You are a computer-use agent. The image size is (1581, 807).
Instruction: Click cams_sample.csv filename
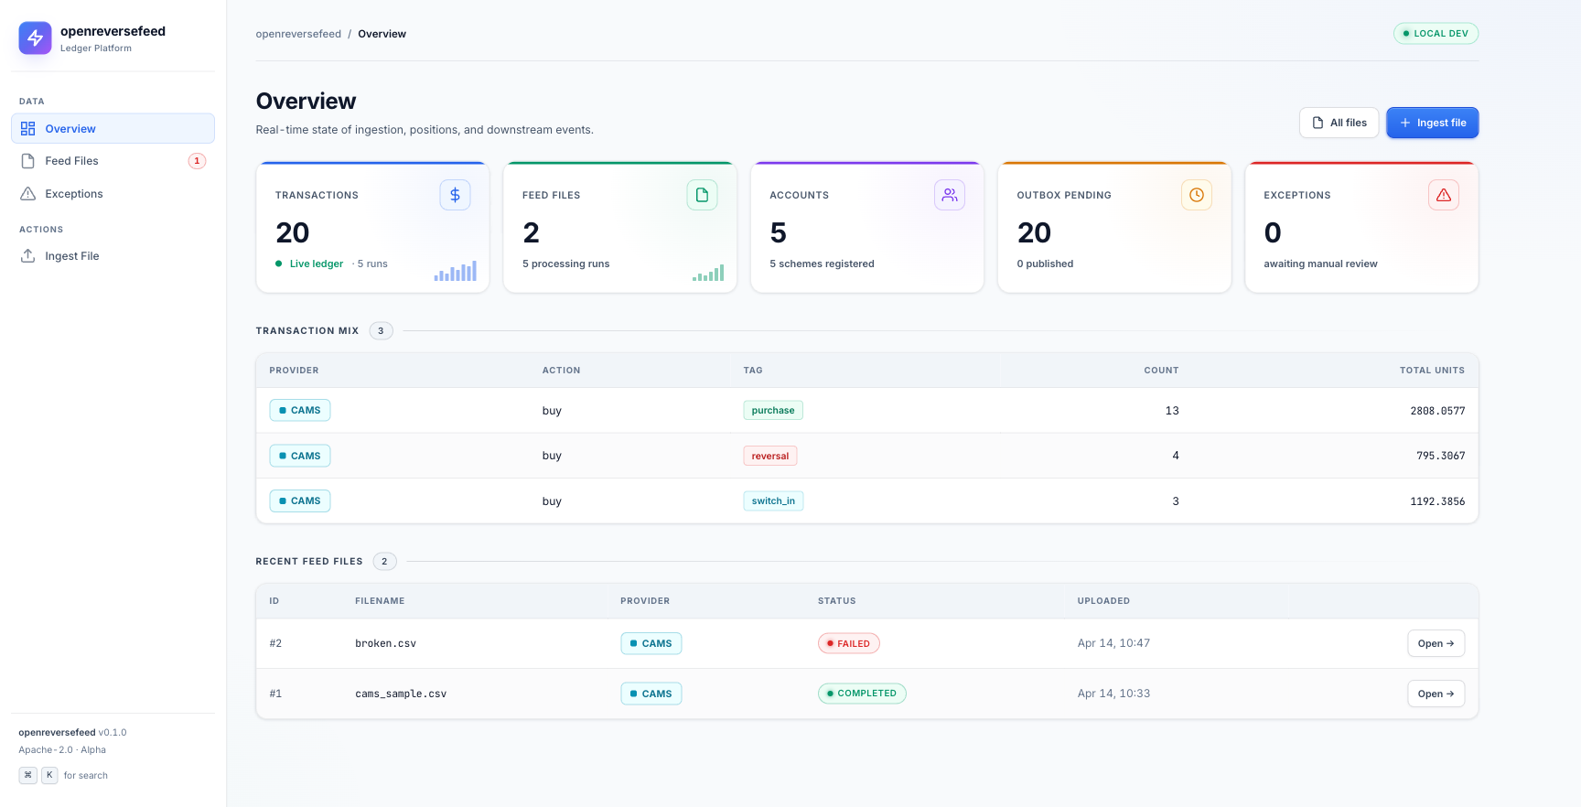click(401, 694)
